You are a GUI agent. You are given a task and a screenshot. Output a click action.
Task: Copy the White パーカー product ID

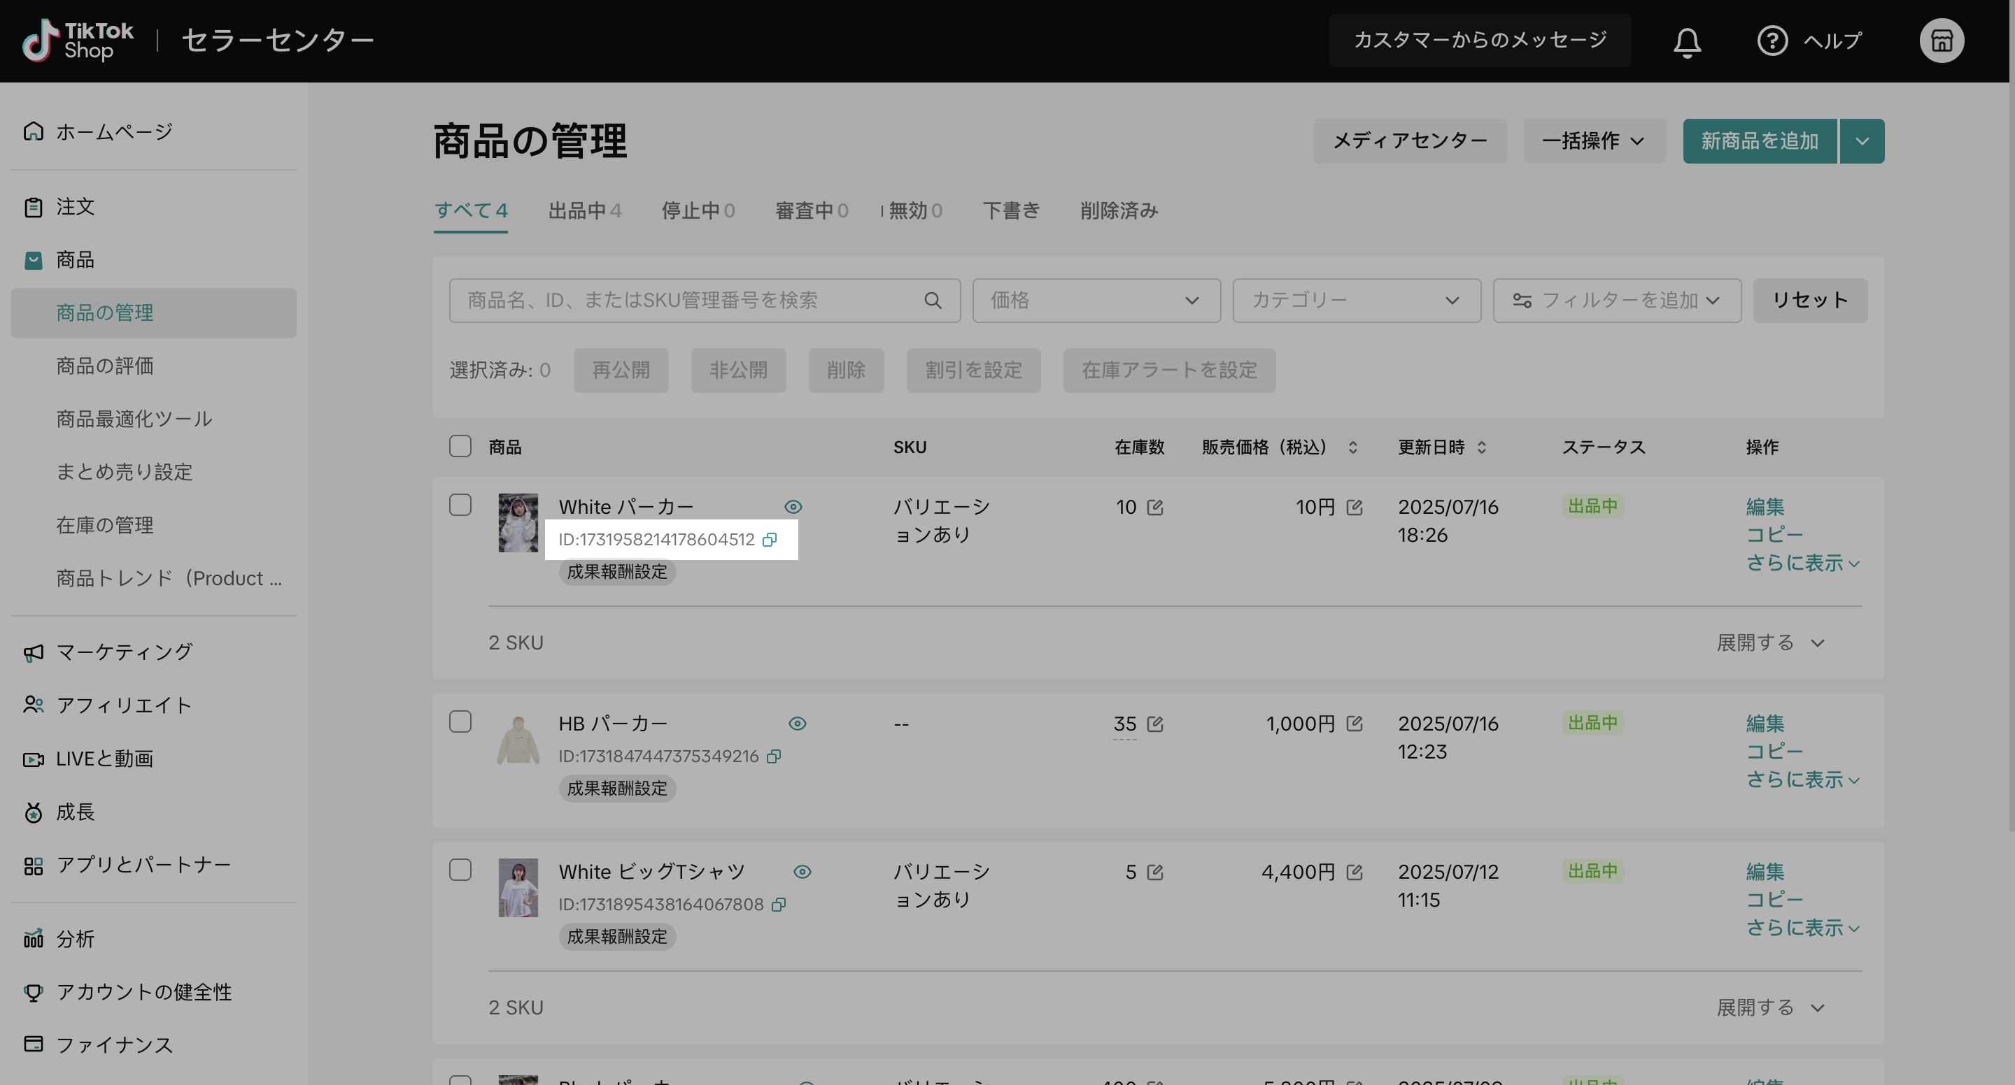(x=770, y=540)
